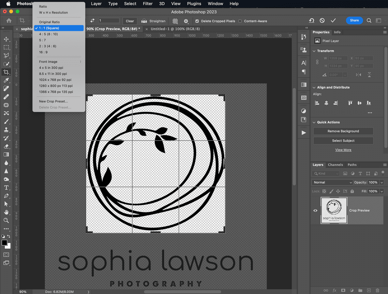Click the Clear button in the options bar
The image size is (388, 294).
coord(130,21)
